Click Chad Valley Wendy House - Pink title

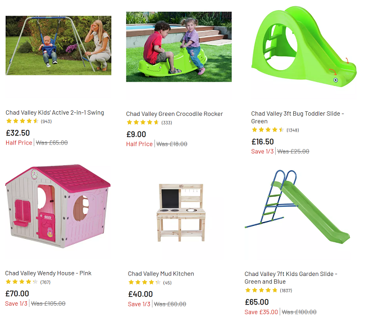pyautogui.click(x=48, y=273)
